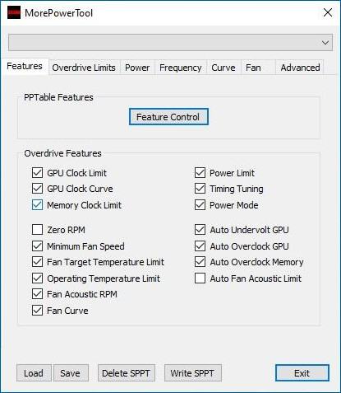This screenshot has height=393, width=341.
Task: Switch to the Fan tab
Action: [x=253, y=68]
